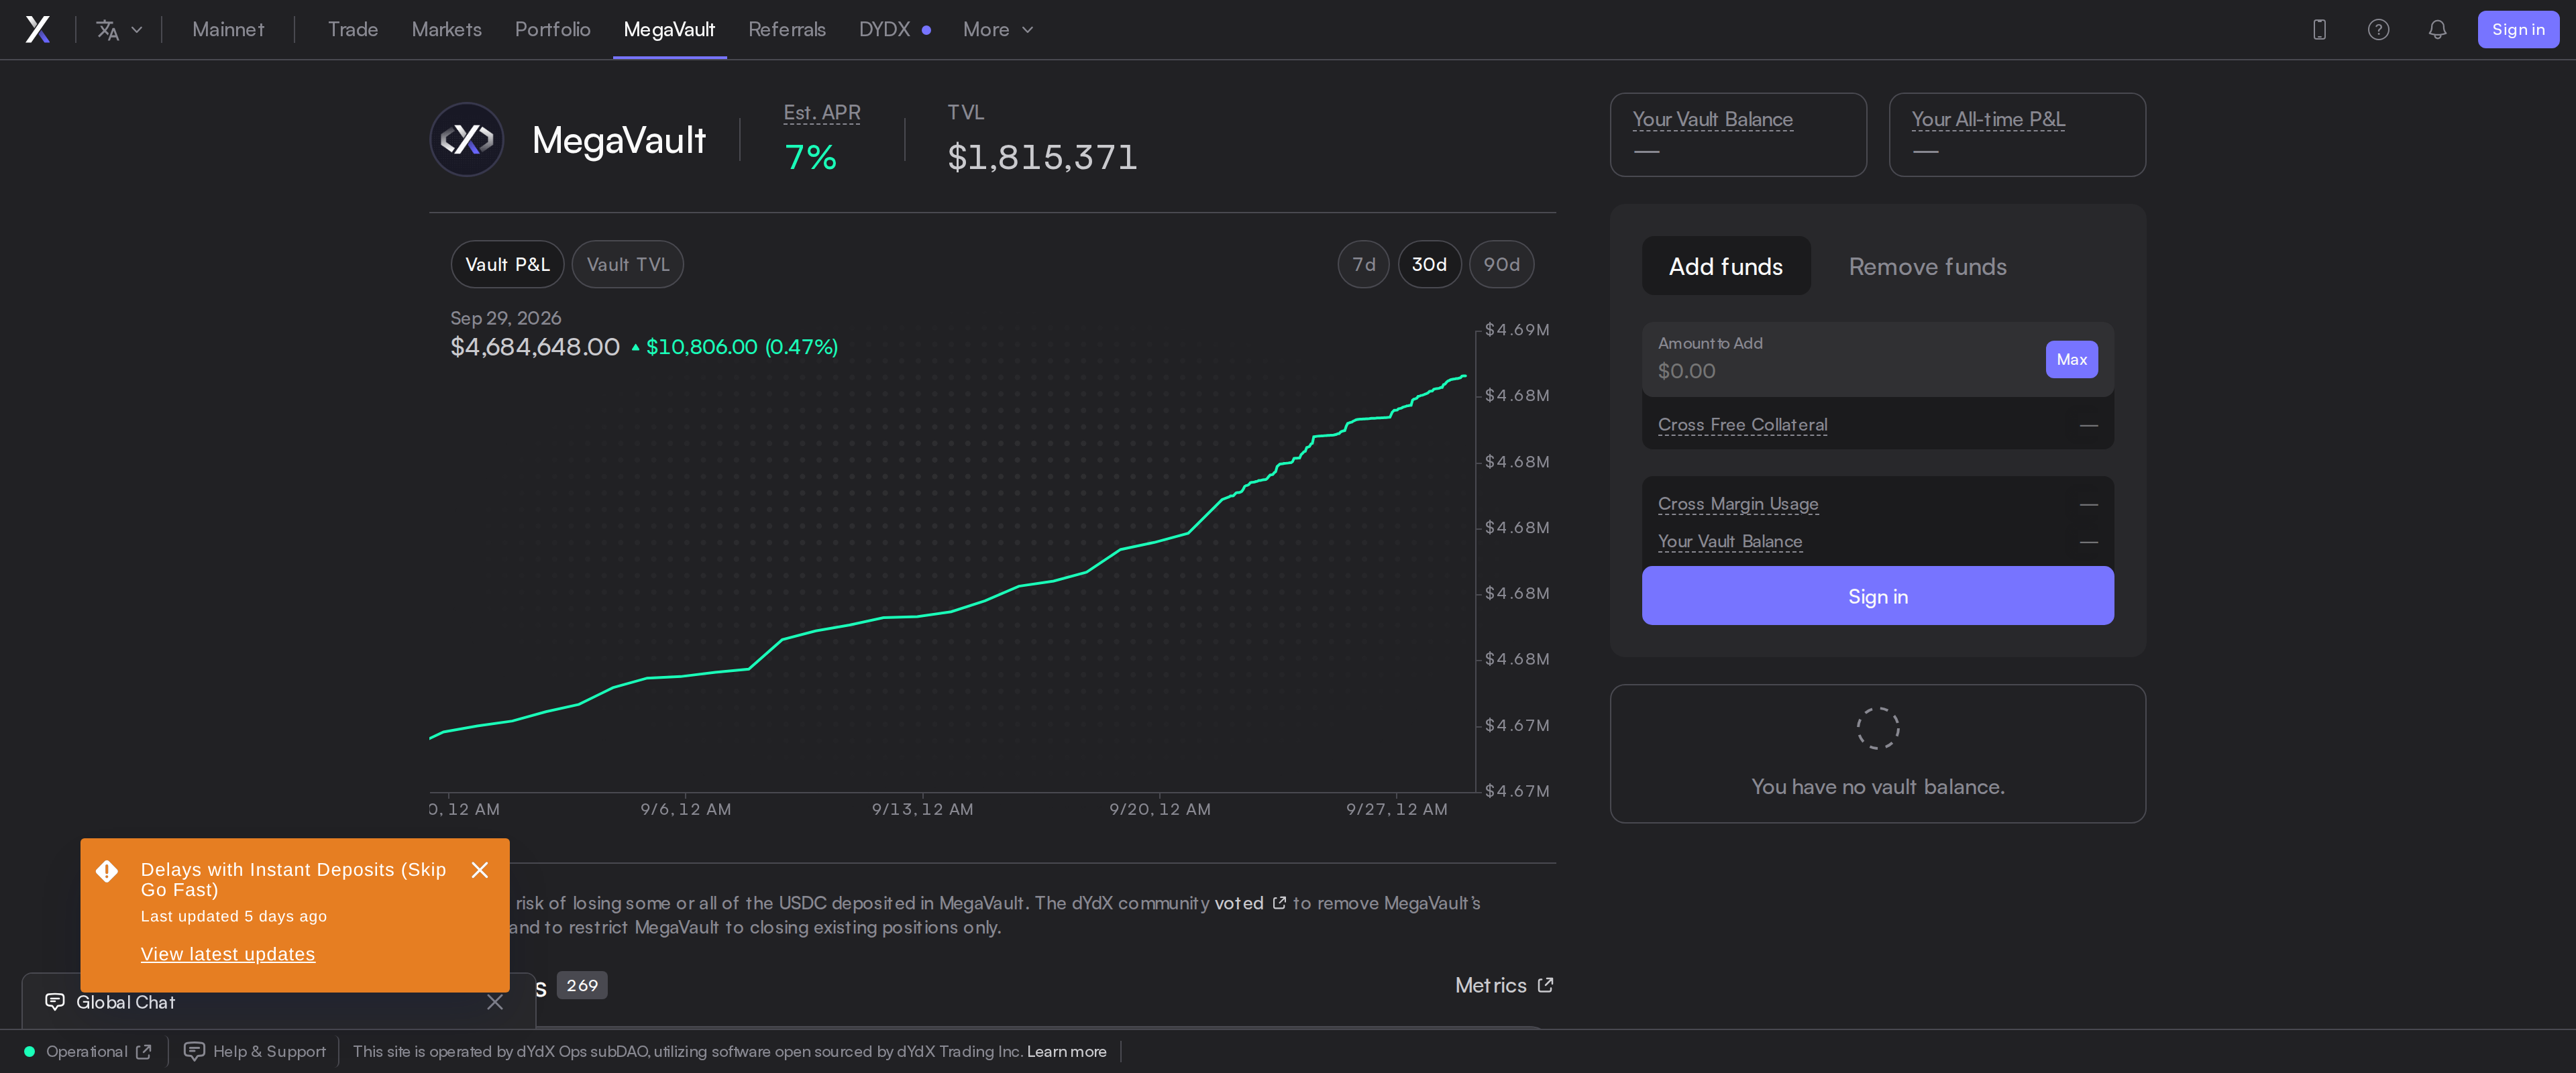The width and height of the screenshot is (2576, 1073).
Task: Set chart range to 7d
Action: 1364,265
